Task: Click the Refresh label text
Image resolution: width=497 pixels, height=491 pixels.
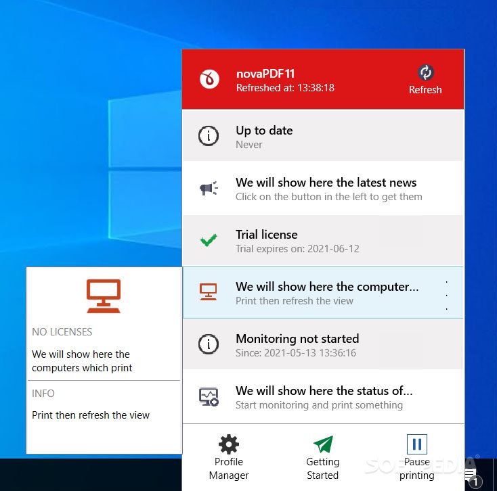Action: 425,90
